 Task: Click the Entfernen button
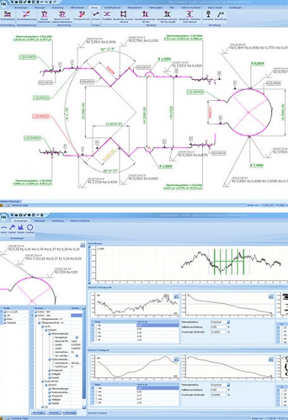[53, 413]
